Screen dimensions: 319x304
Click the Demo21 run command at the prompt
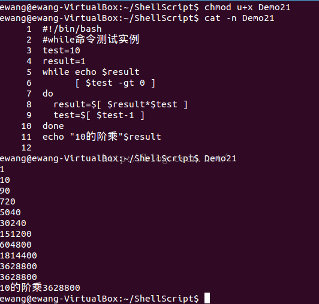coord(220,158)
